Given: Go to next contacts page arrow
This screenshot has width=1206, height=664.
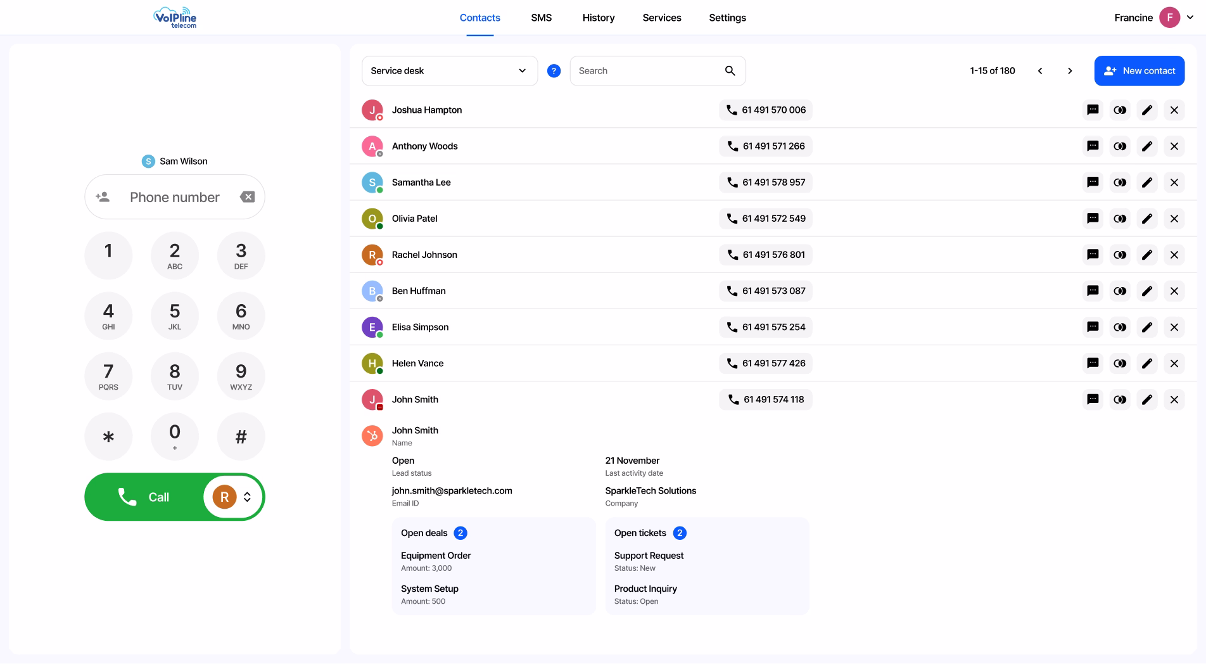Looking at the screenshot, I should click(x=1070, y=71).
